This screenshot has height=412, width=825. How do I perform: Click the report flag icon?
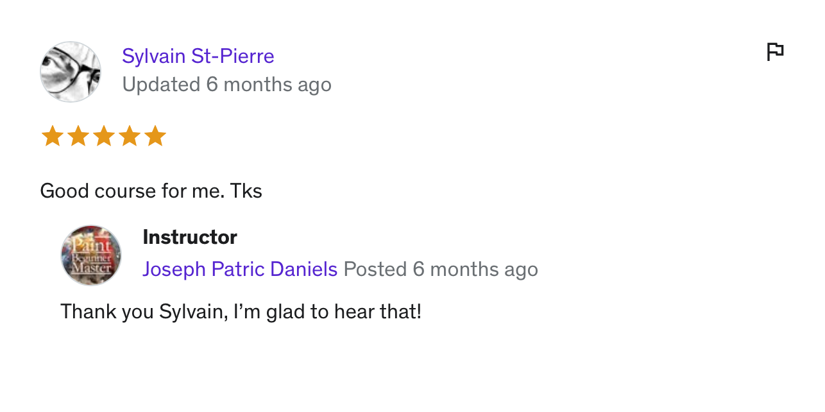[775, 51]
